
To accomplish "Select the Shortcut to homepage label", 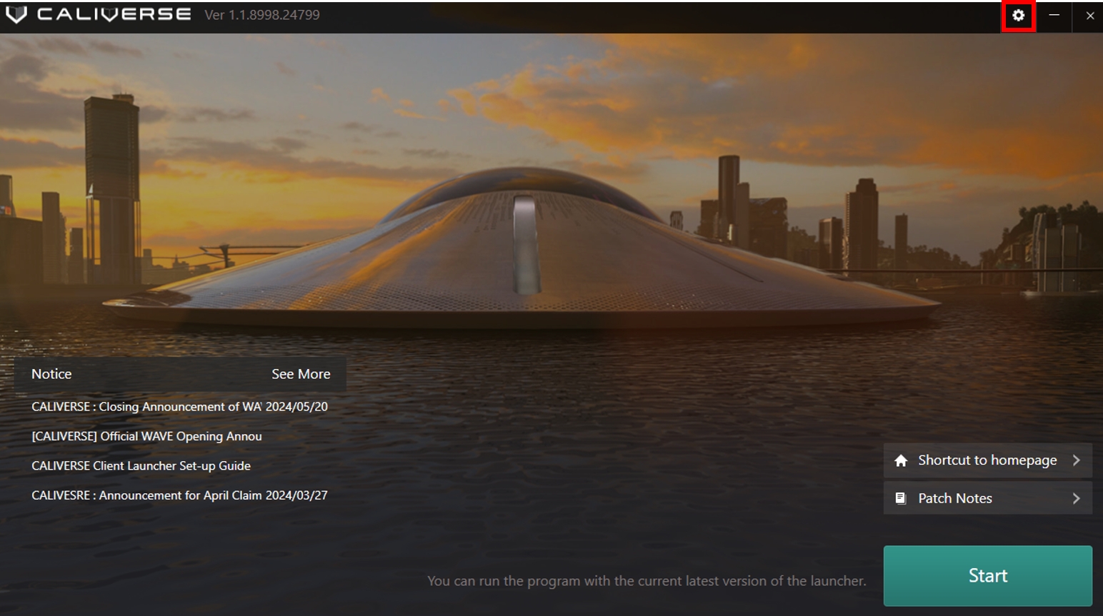I will pyautogui.click(x=987, y=460).
